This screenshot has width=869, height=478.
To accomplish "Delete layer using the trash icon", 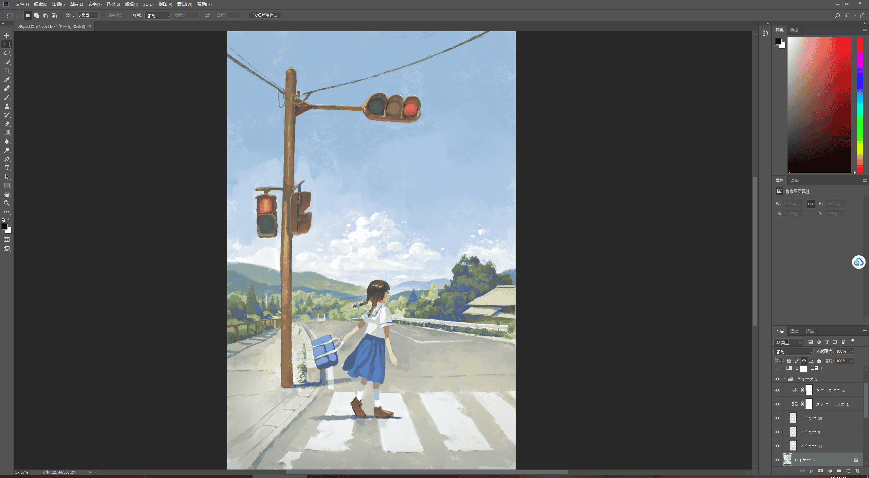I will point(857,471).
